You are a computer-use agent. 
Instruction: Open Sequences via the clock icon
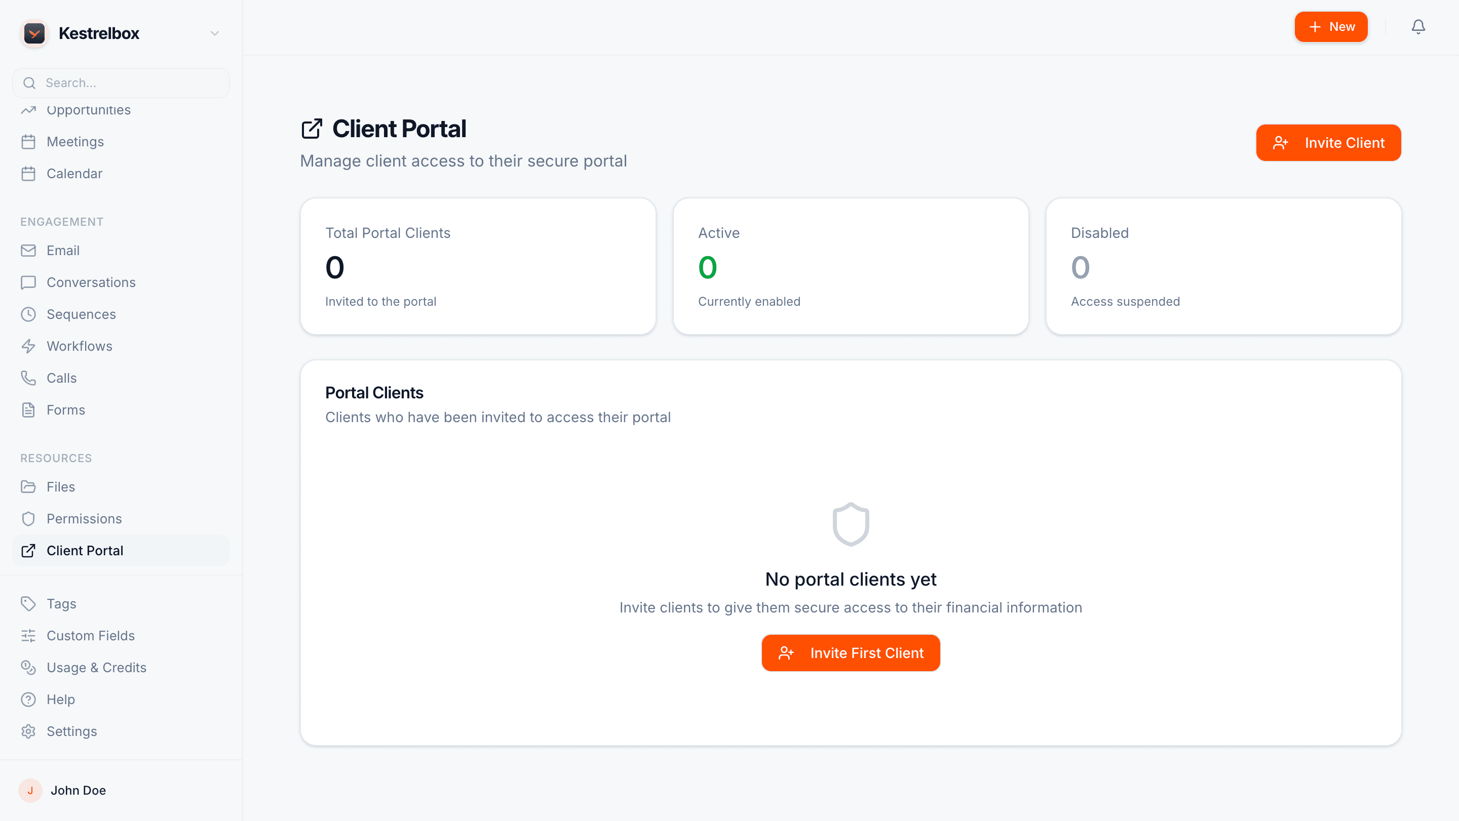pos(29,314)
